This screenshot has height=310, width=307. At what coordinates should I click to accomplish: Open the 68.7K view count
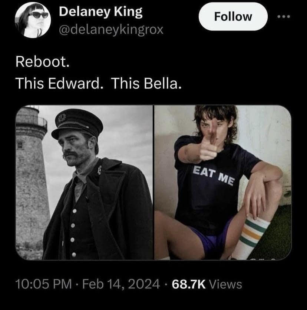(188, 284)
